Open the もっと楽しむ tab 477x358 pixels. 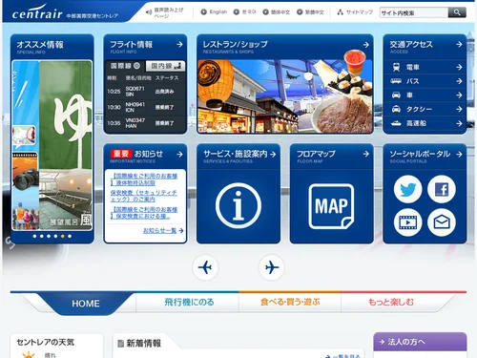[x=391, y=302]
